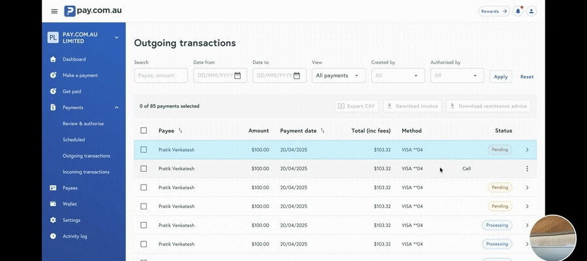Open the three-dot menu on hovered row
Viewport: 587px width, 261px height.
click(527, 168)
